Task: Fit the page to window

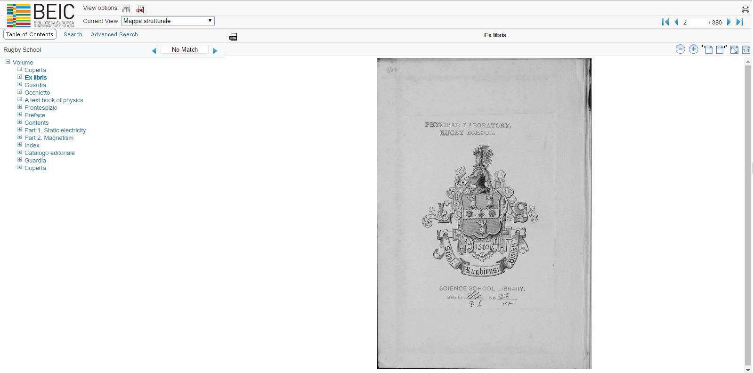Action: click(734, 49)
